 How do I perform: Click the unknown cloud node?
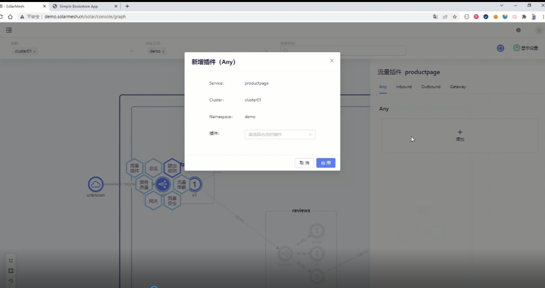[x=96, y=184]
